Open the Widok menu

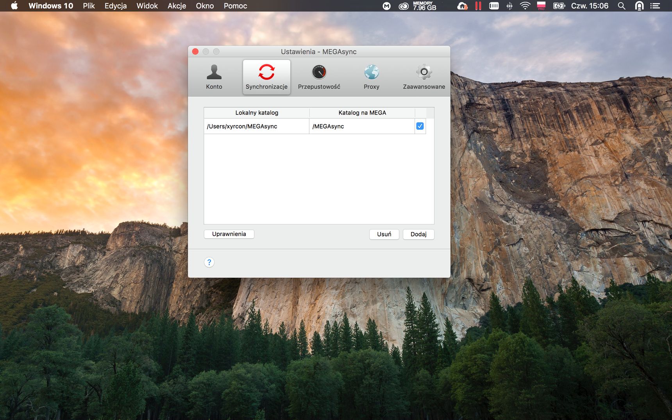[x=147, y=6]
